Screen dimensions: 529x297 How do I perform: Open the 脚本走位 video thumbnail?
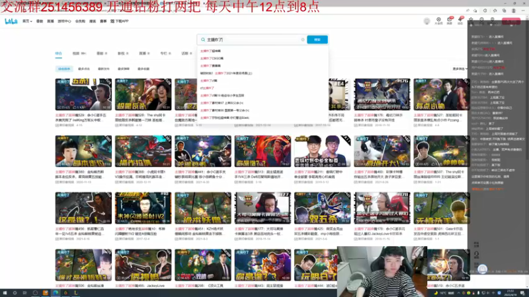(x=83, y=151)
